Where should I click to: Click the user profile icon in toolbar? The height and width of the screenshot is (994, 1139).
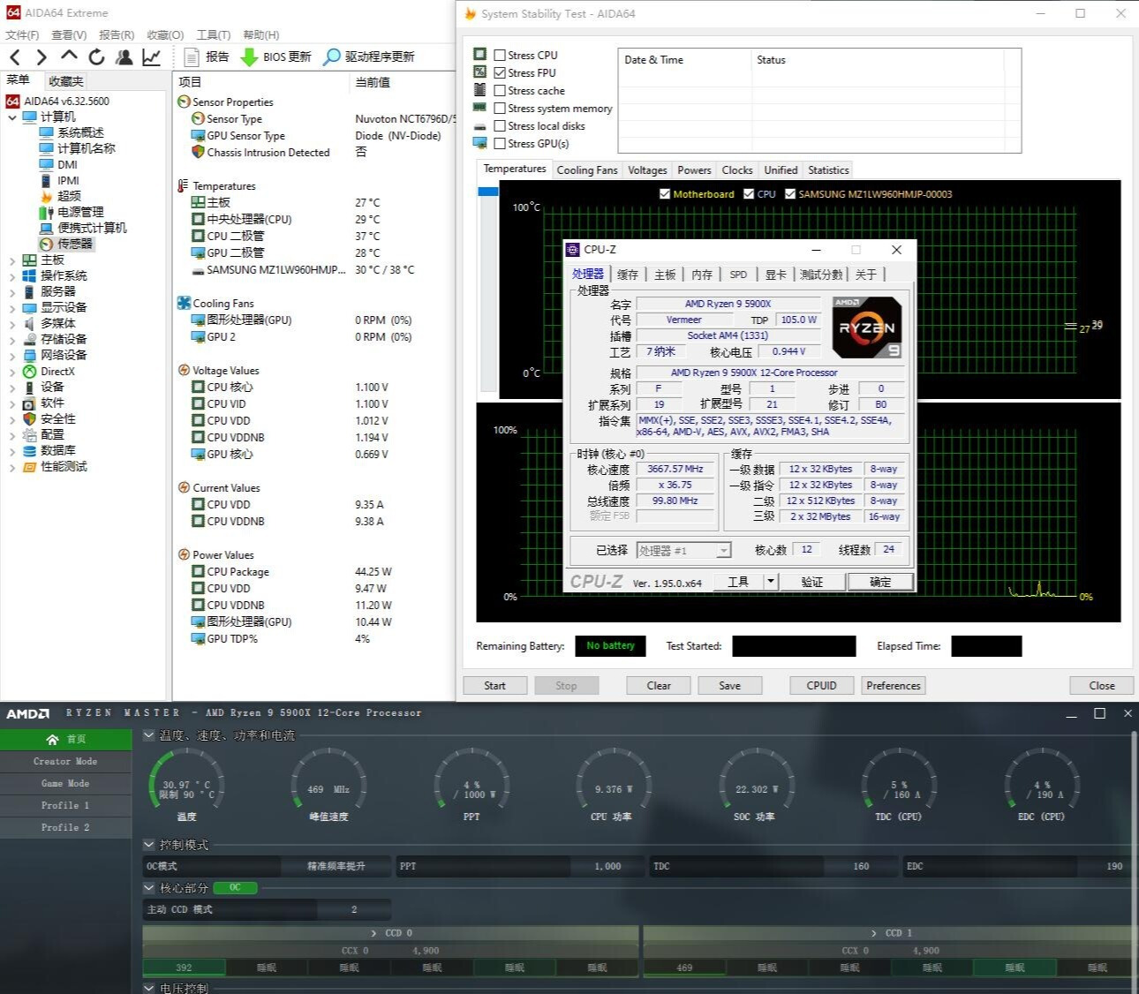(124, 57)
